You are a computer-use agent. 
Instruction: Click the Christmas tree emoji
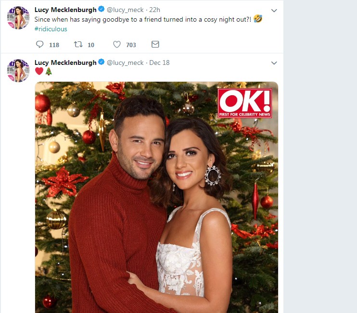coord(49,71)
